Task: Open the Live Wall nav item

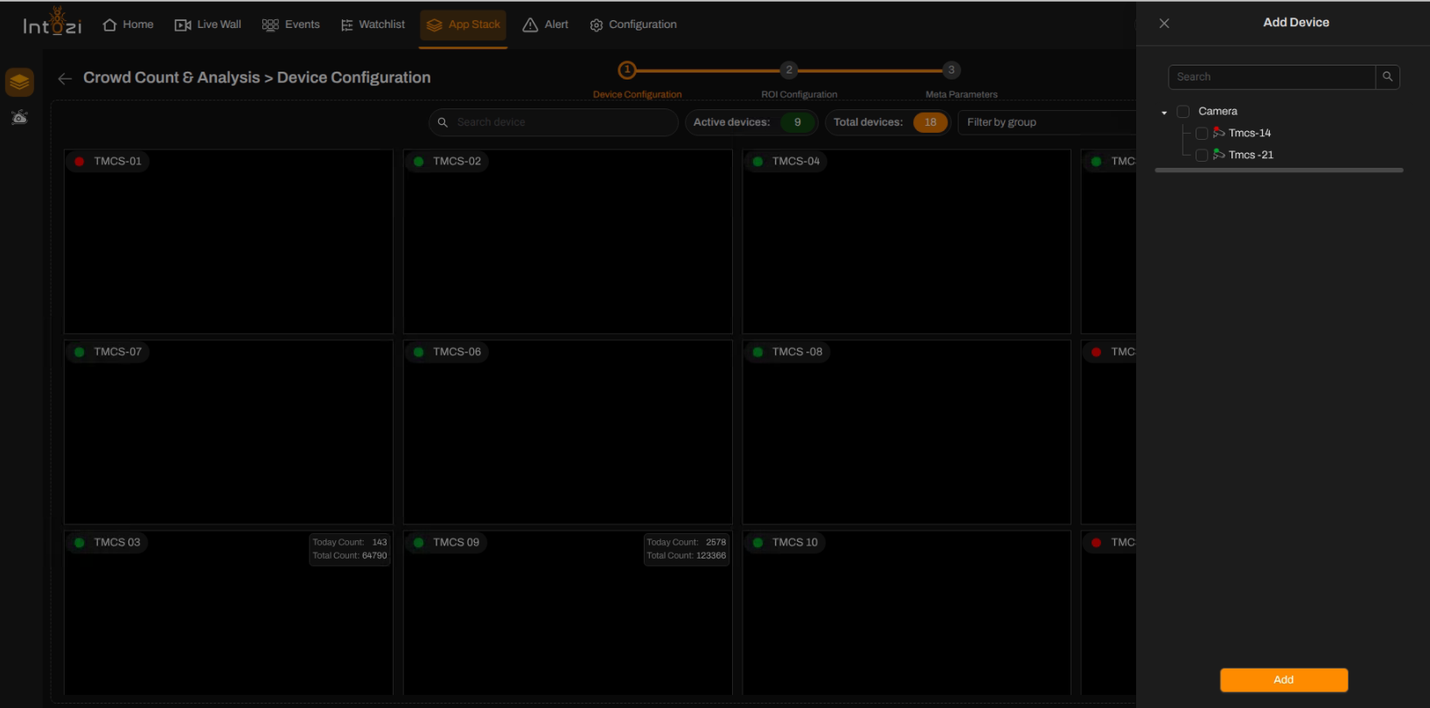Action: [208, 24]
